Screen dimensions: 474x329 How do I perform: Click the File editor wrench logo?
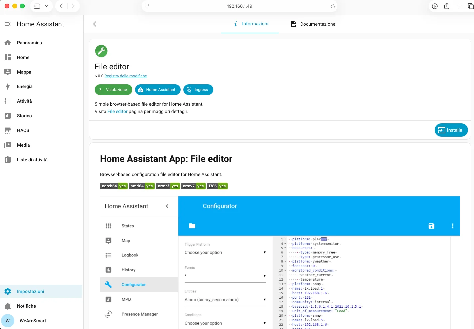101,51
